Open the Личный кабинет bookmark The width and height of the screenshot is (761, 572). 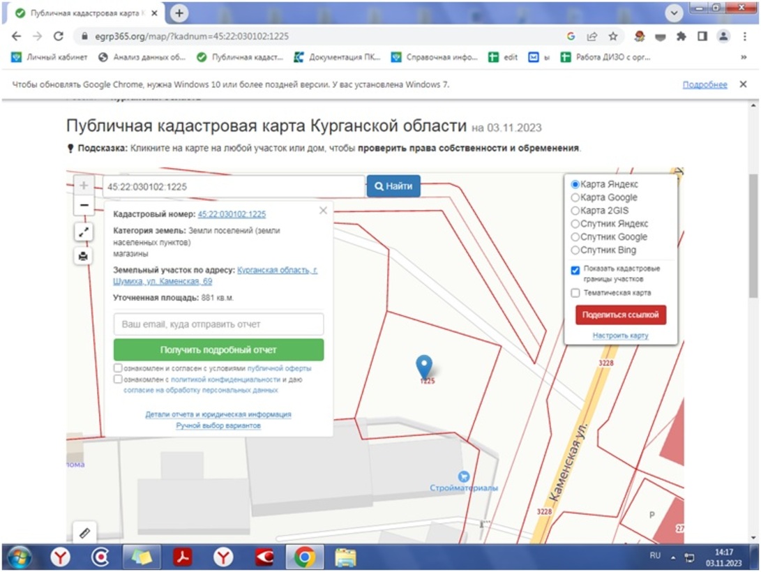(49, 57)
